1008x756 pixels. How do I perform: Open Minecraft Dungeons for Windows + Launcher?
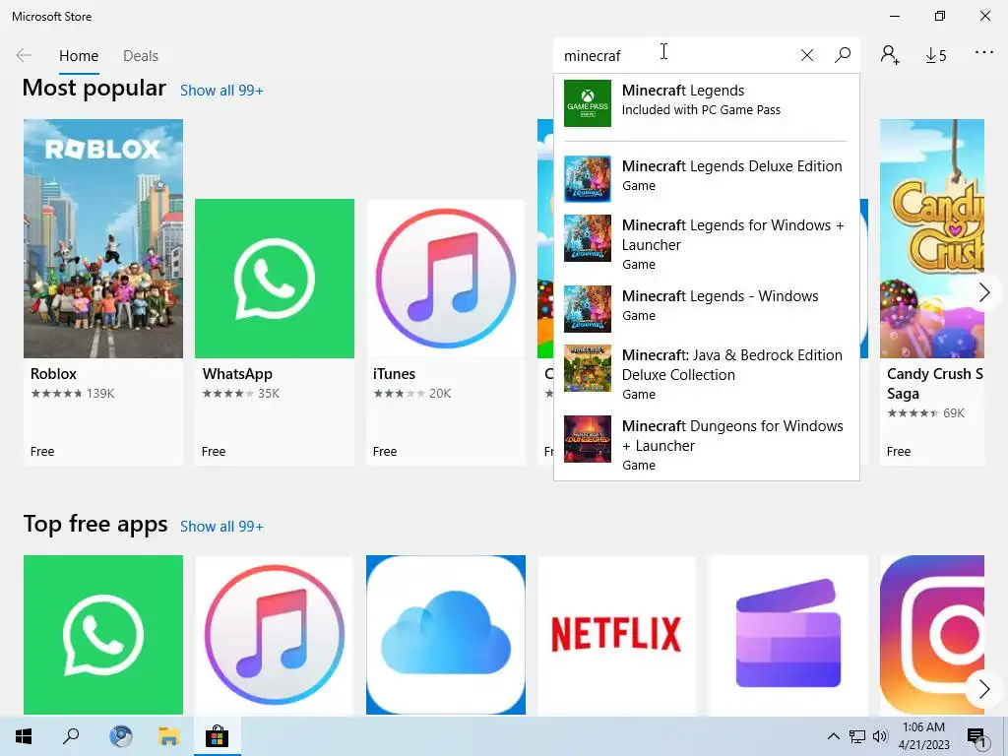pos(707,445)
